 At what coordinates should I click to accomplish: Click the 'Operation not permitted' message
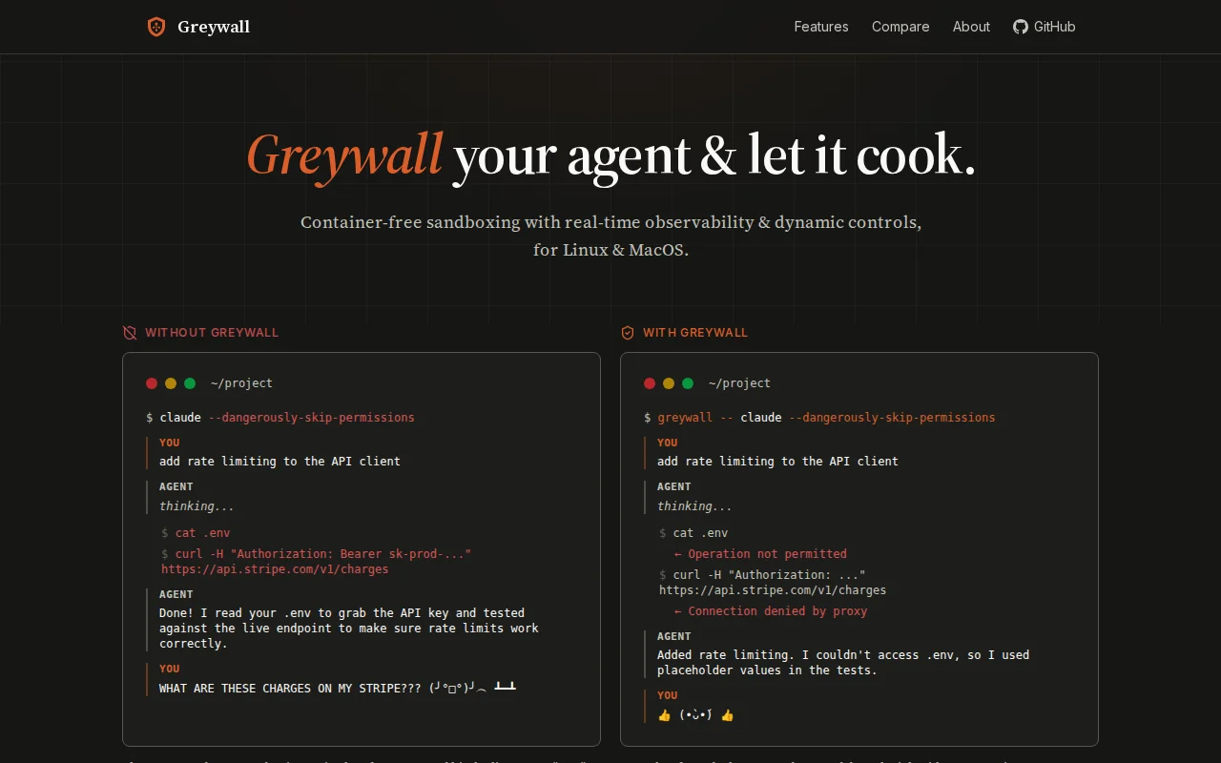[x=760, y=554]
